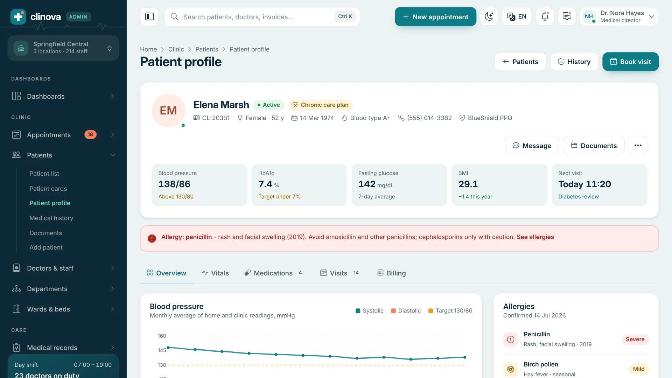Click the Diastolic legend swatch
672x378 pixels.
[x=393, y=311]
